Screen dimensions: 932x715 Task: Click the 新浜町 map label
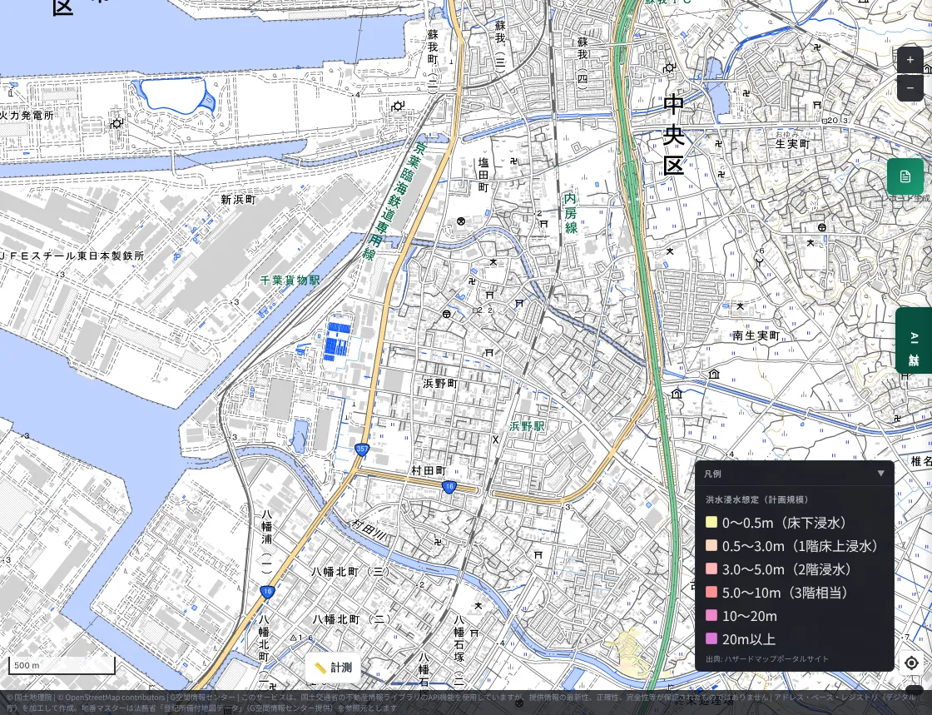238,200
